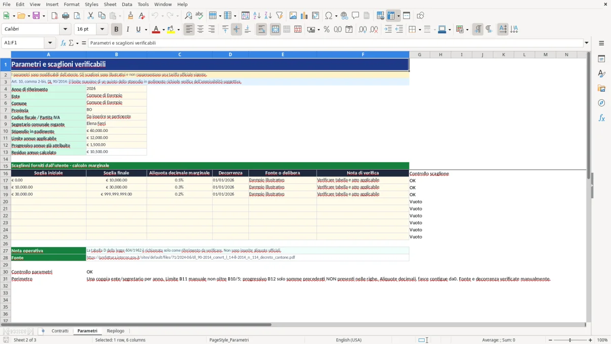Click the zoom out minus button
This screenshot has width=611, height=344.
pyautogui.click(x=550, y=340)
